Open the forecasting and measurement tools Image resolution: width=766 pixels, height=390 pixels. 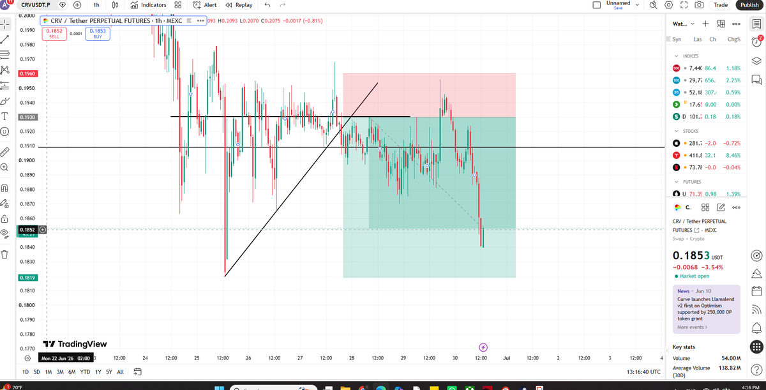pos(5,86)
